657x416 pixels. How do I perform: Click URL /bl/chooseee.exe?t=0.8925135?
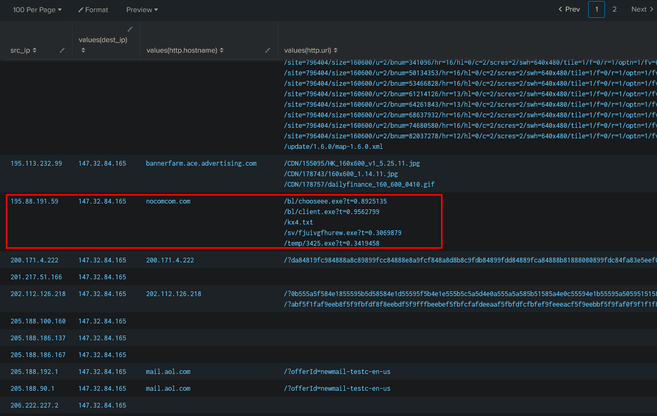tap(336, 201)
